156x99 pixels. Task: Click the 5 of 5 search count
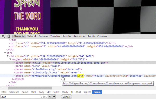(44, 97)
